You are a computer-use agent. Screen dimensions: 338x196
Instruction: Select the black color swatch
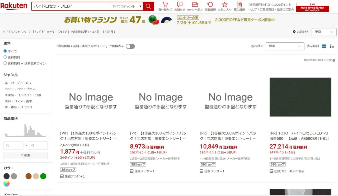pyautogui.click(x=7, y=176)
